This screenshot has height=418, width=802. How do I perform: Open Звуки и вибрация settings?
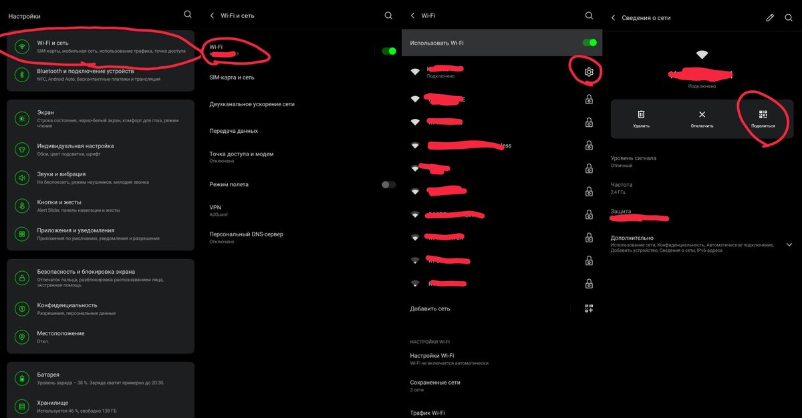tap(100, 178)
